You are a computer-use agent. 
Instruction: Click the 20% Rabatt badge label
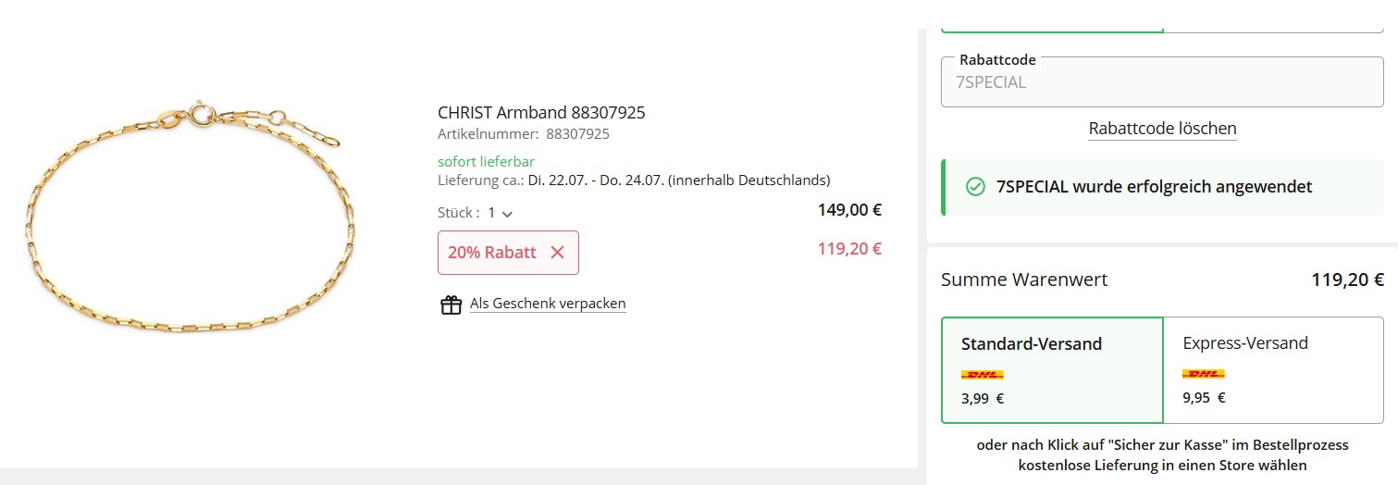[x=491, y=253]
